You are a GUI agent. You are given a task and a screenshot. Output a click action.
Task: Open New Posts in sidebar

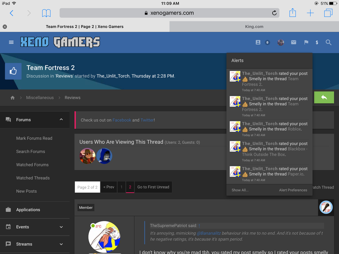[x=26, y=191]
